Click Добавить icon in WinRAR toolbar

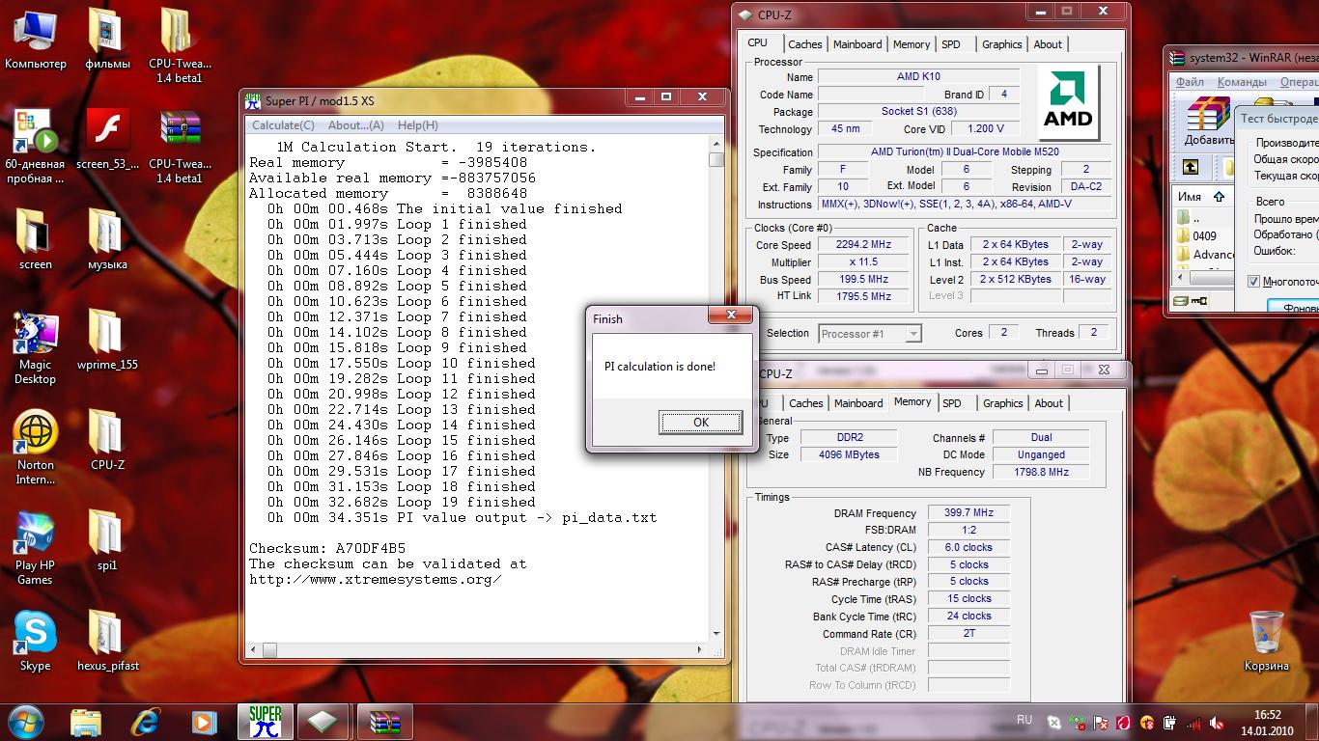tap(1209, 122)
